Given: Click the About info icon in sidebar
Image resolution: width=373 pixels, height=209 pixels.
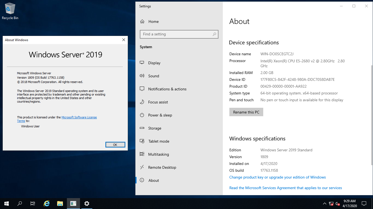Looking at the screenshot, I should point(142,180).
